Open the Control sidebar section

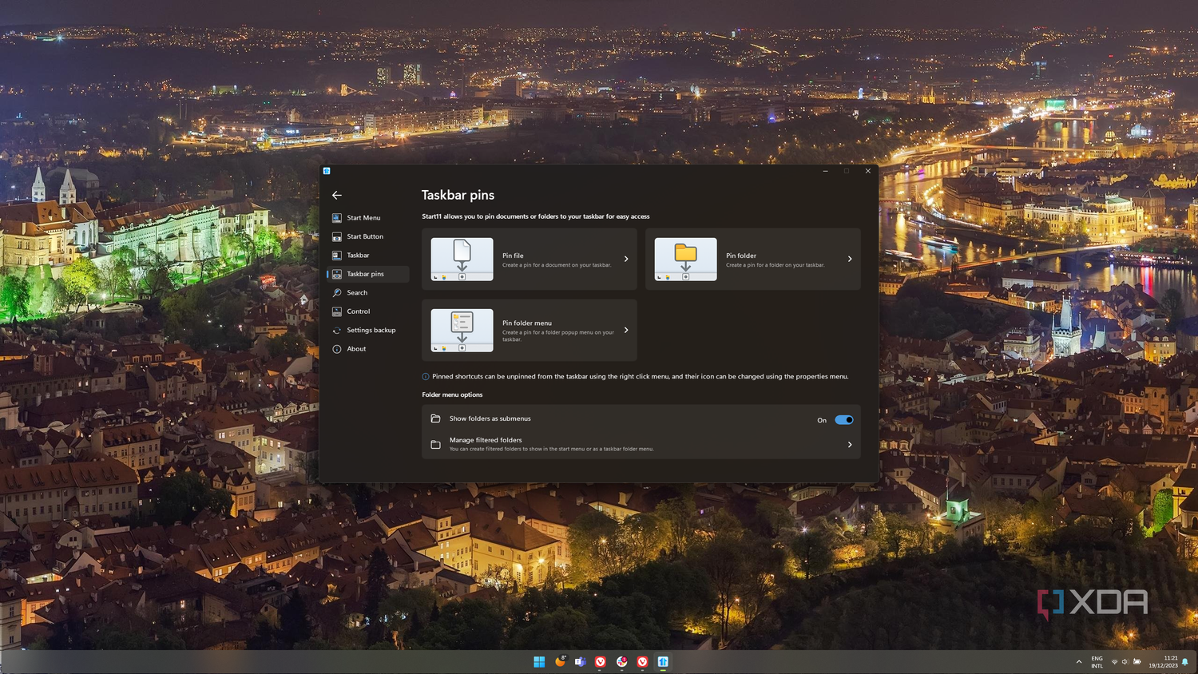pos(368,311)
